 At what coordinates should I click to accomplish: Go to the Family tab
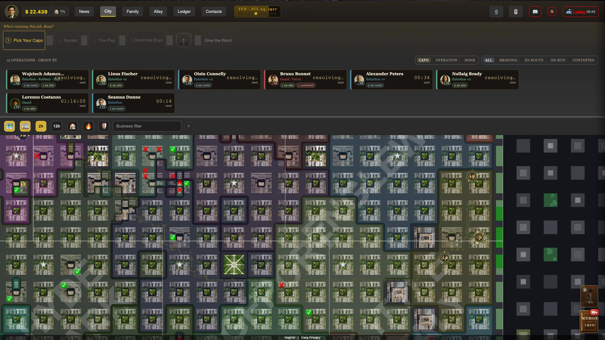tap(133, 12)
